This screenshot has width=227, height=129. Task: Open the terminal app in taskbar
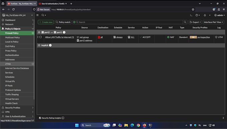151,125
